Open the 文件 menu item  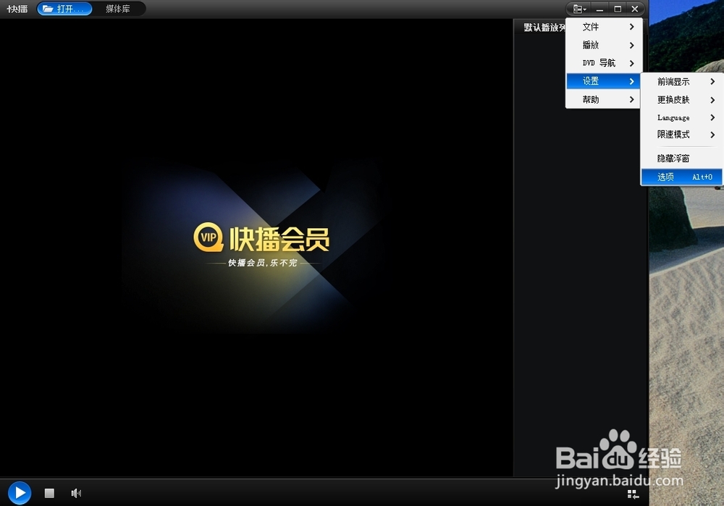[603, 27]
